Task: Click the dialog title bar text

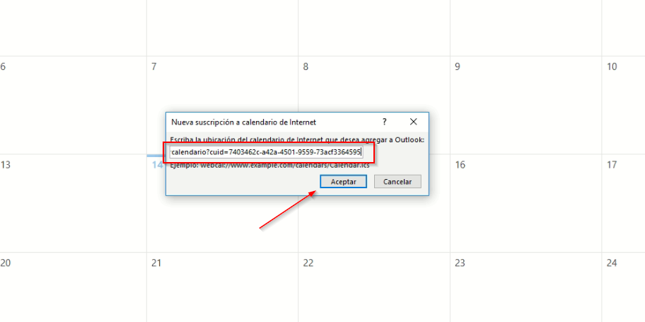Action: point(243,122)
